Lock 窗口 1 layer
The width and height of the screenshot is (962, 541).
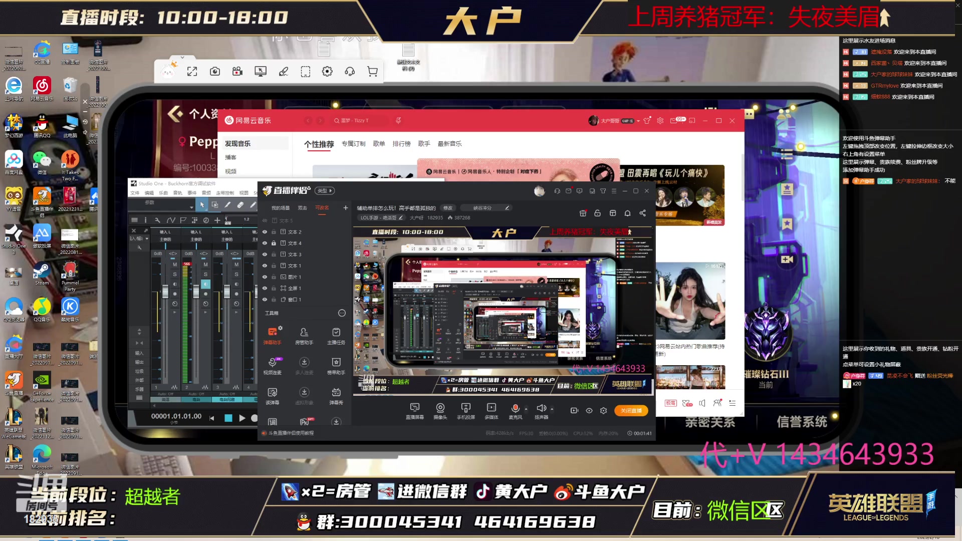pyautogui.click(x=274, y=300)
